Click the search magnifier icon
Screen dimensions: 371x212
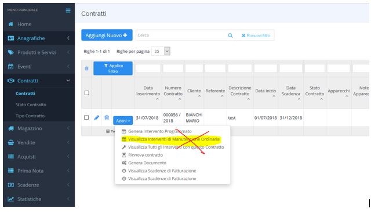click(x=230, y=35)
